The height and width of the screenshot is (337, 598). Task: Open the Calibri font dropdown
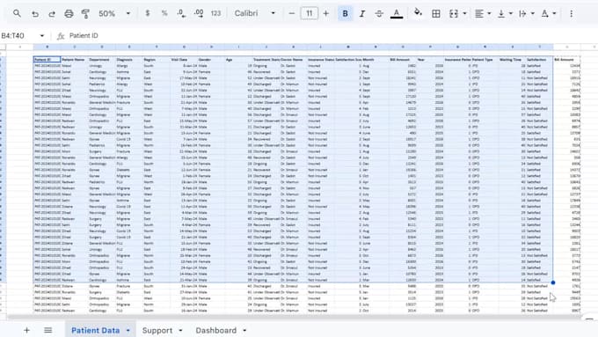coord(255,13)
